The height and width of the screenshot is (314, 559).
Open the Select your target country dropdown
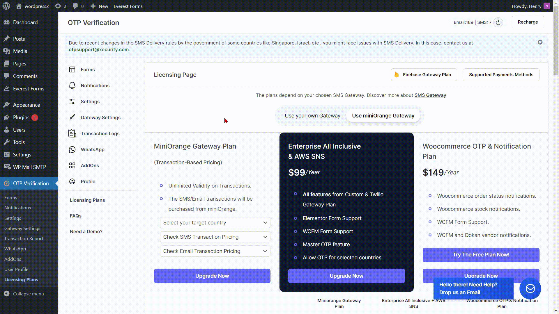click(x=215, y=223)
